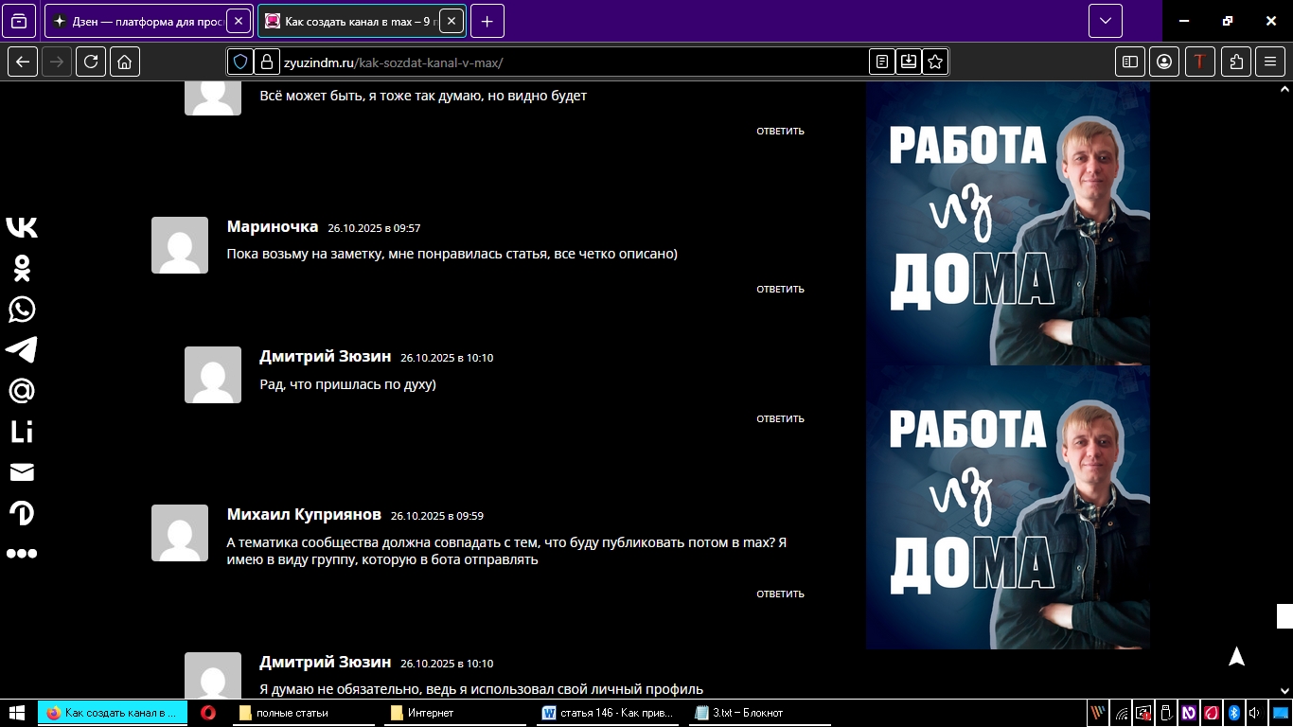Reply to Мариночка's comment
The image size is (1293, 727).
[x=780, y=290]
